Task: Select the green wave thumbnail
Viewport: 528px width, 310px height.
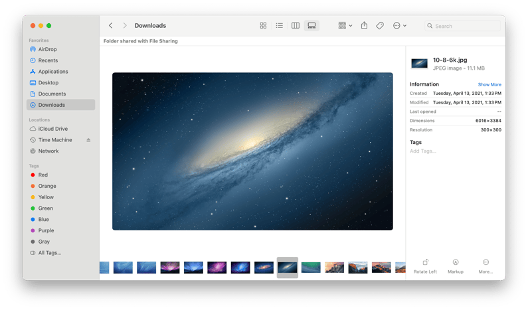Action: pos(311,268)
